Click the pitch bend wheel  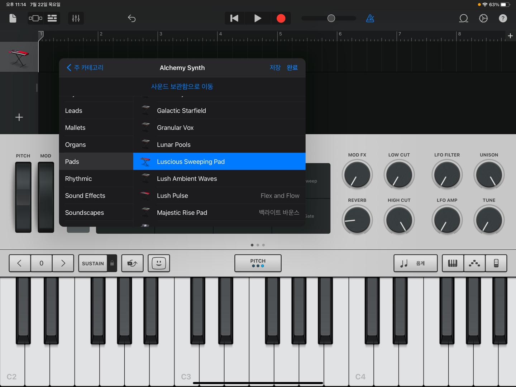(x=23, y=197)
